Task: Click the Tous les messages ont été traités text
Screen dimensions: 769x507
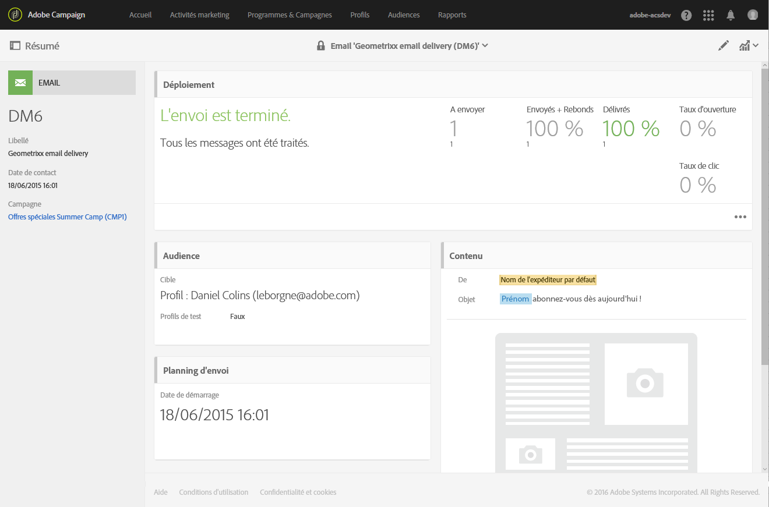Action: [235, 143]
